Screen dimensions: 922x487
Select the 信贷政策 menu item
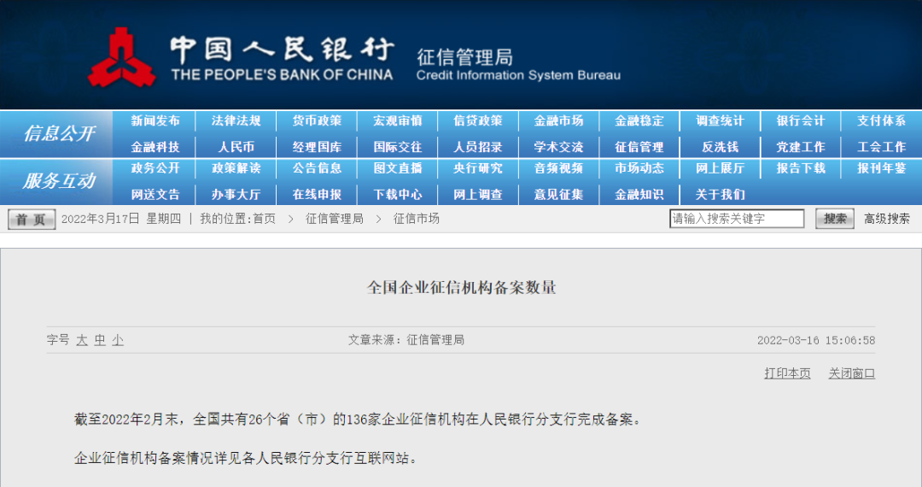[x=478, y=120]
